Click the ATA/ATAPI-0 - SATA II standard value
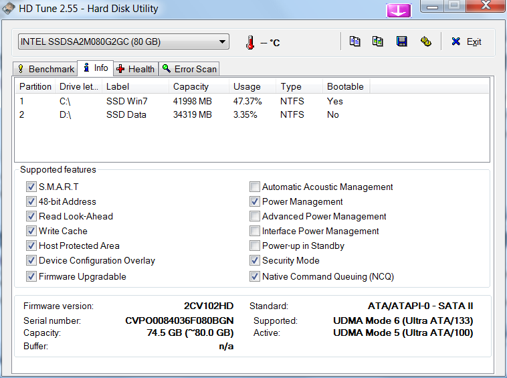The width and height of the screenshot is (507, 378). coord(420,306)
